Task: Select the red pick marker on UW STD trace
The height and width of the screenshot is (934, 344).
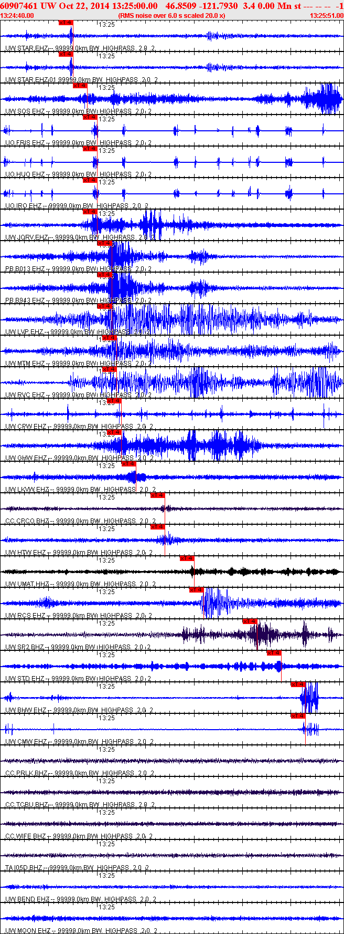Action: click(274, 653)
